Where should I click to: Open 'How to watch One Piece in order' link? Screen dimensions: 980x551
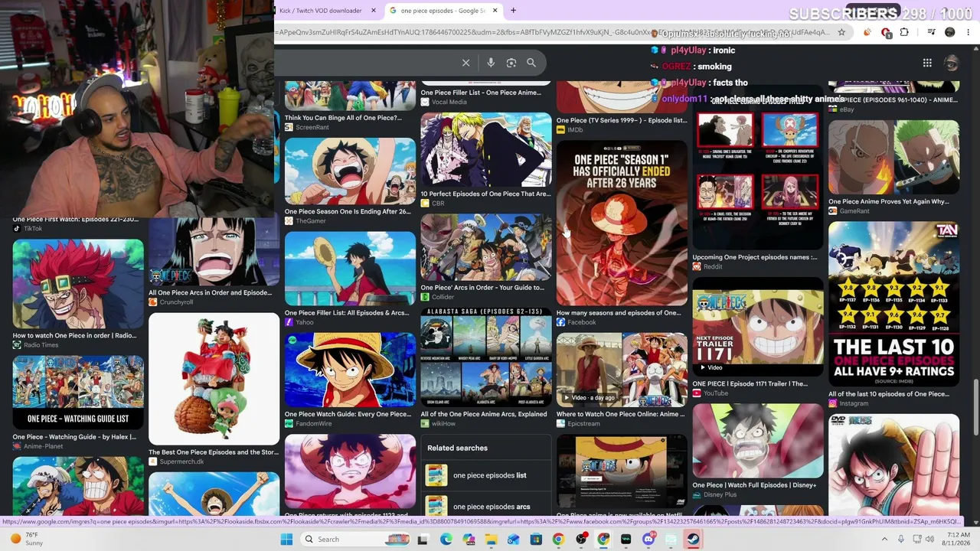pyautogui.click(x=74, y=335)
